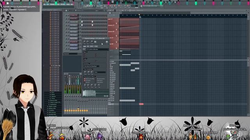Select the topmost red channel button in channel rack
Screen dimensions: 250x140
74,15
